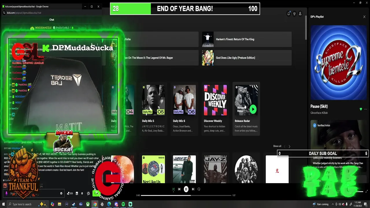The image size is (370, 208).
Task: Open the Not Like Us radio card
Action: click(153, 169)
